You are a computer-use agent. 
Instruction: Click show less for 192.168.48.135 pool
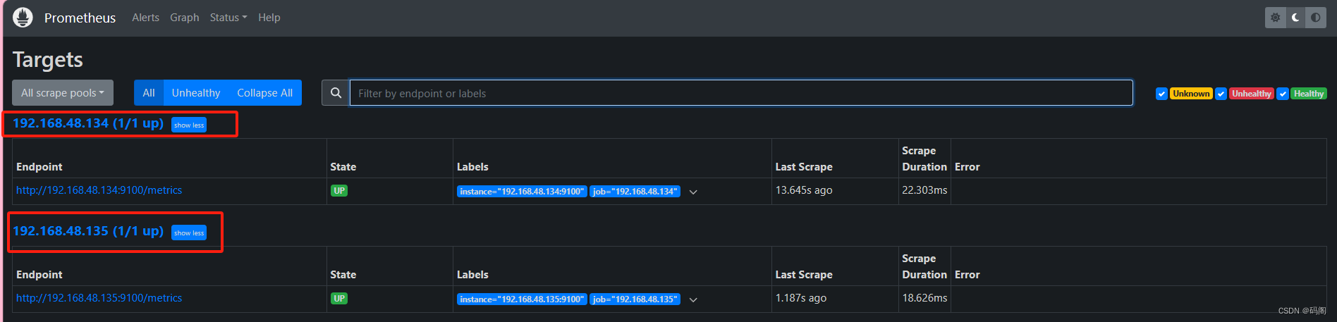[189, 233]
